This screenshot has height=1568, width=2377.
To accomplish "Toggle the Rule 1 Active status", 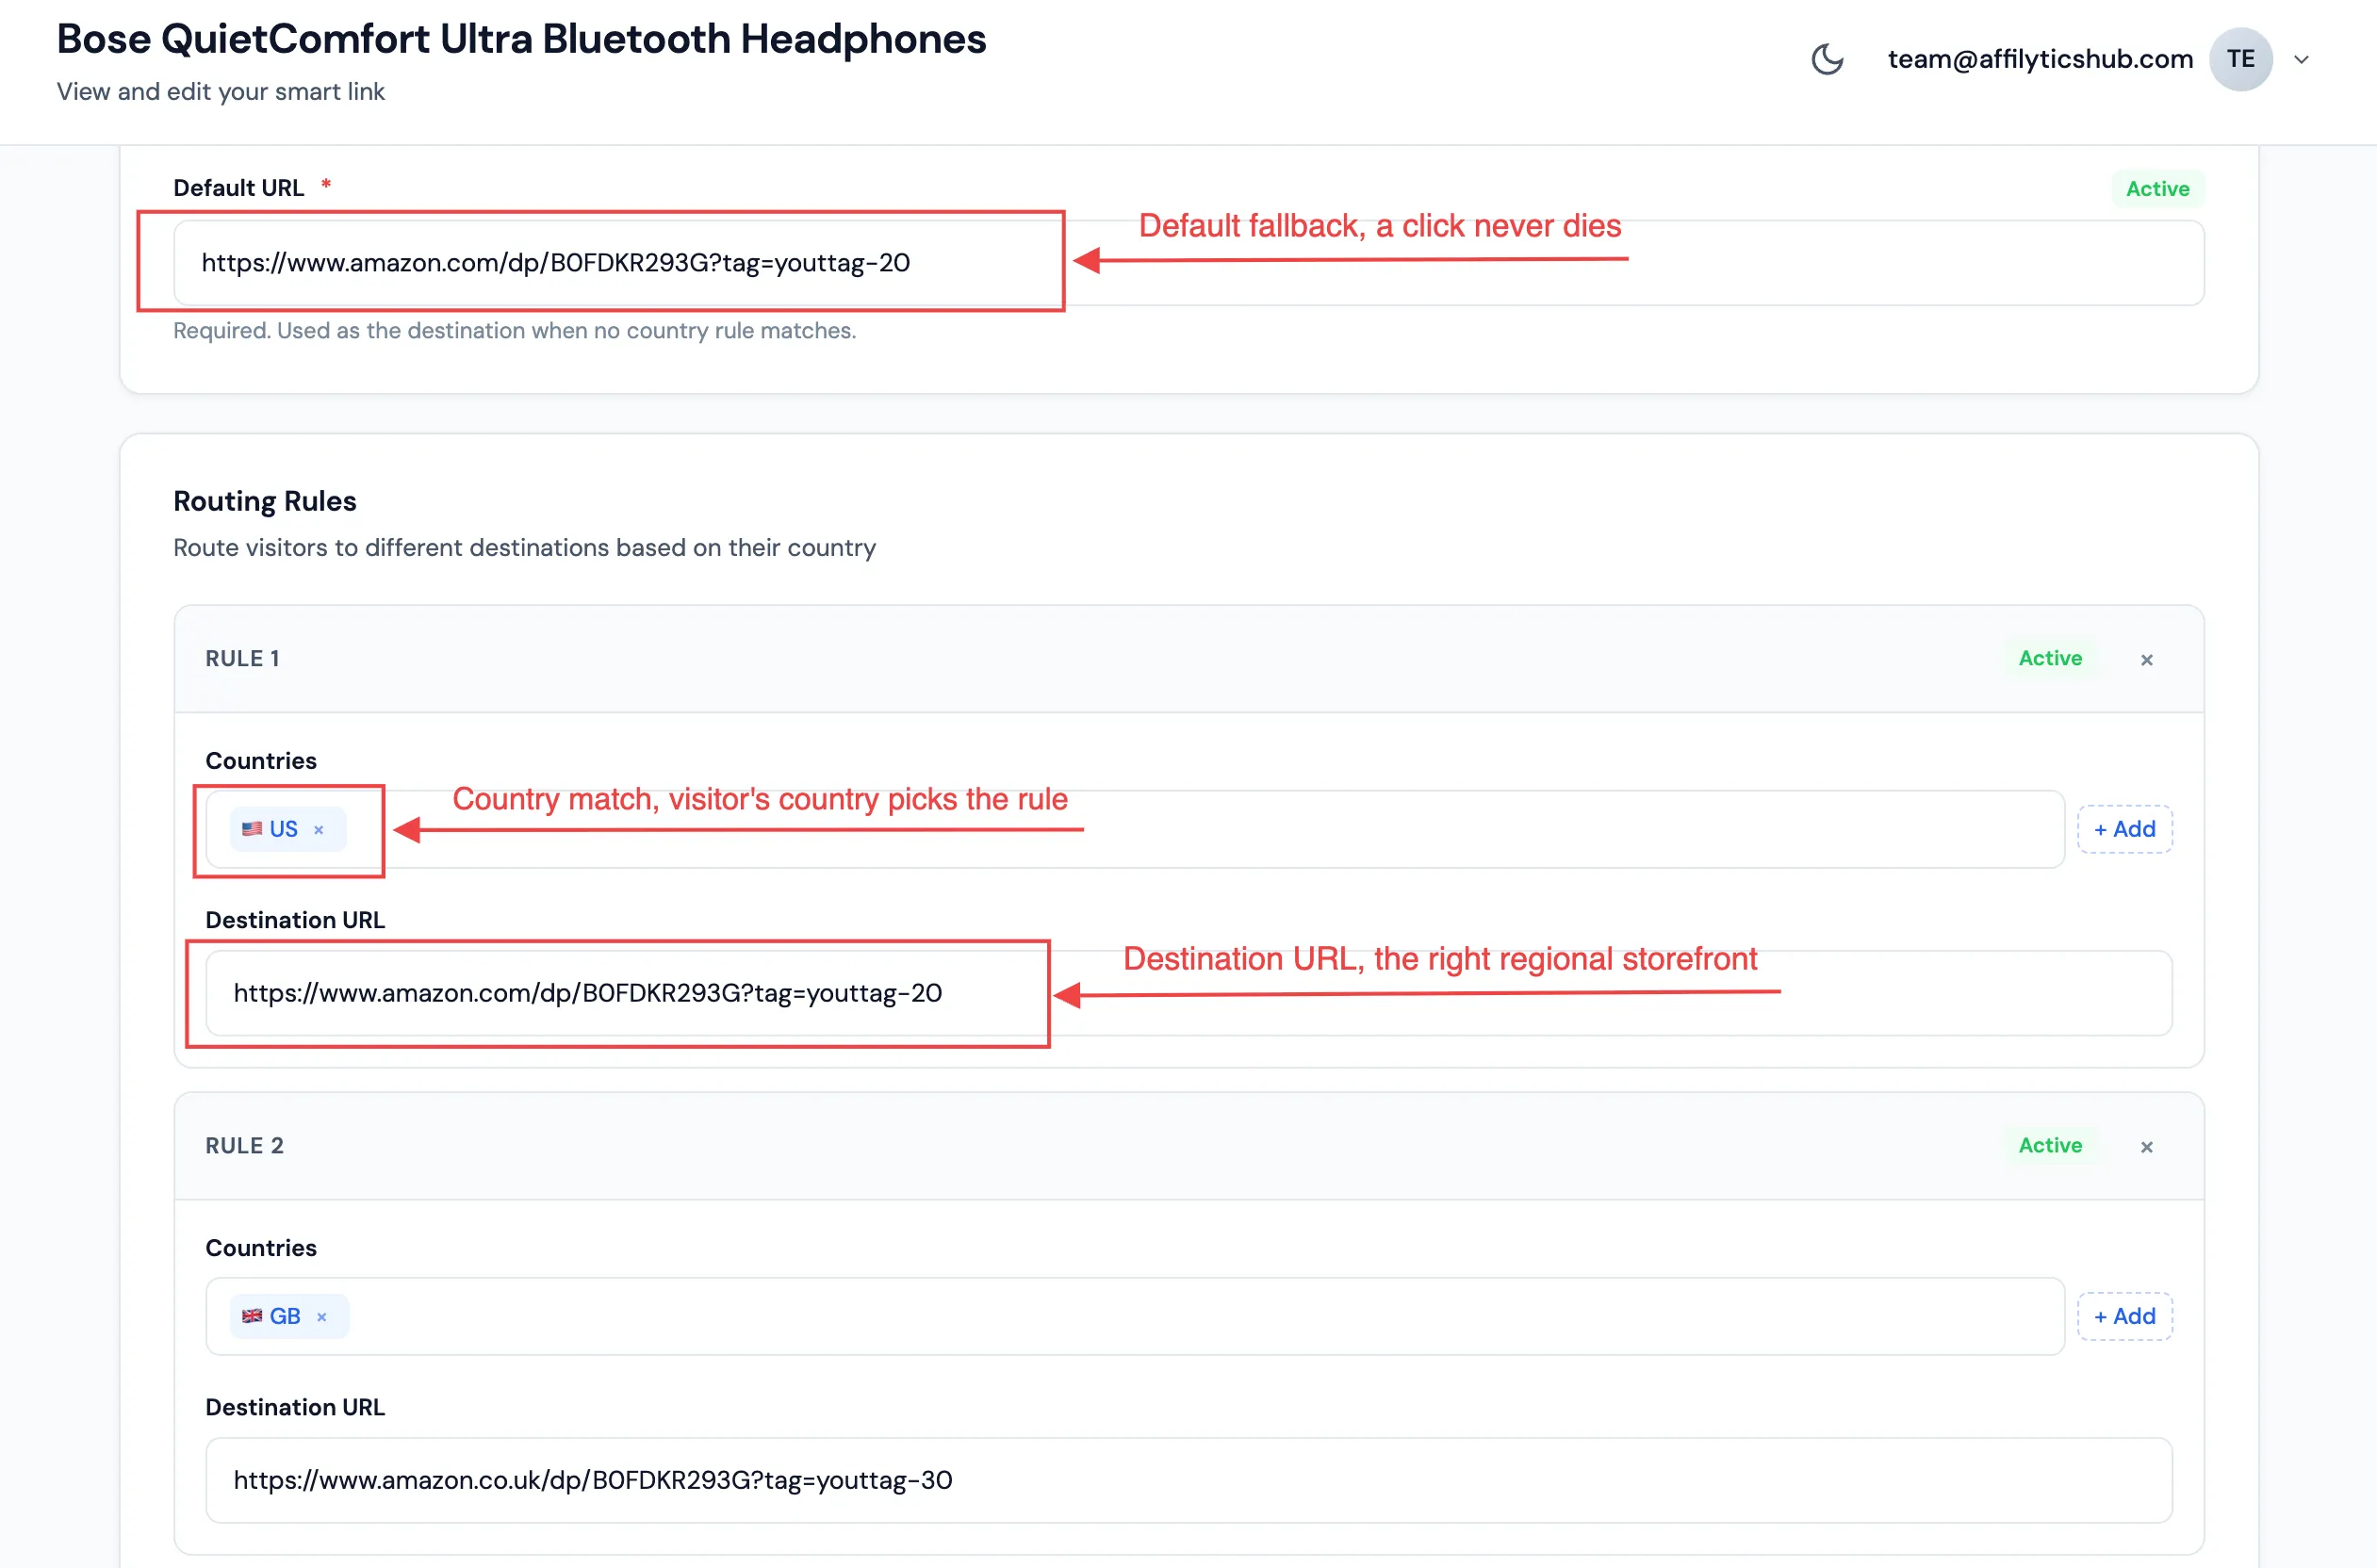I will [2050, 658].
